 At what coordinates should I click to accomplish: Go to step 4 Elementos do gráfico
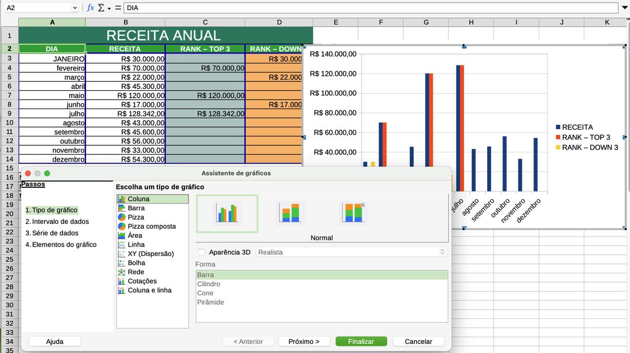[x=61, y=244]
